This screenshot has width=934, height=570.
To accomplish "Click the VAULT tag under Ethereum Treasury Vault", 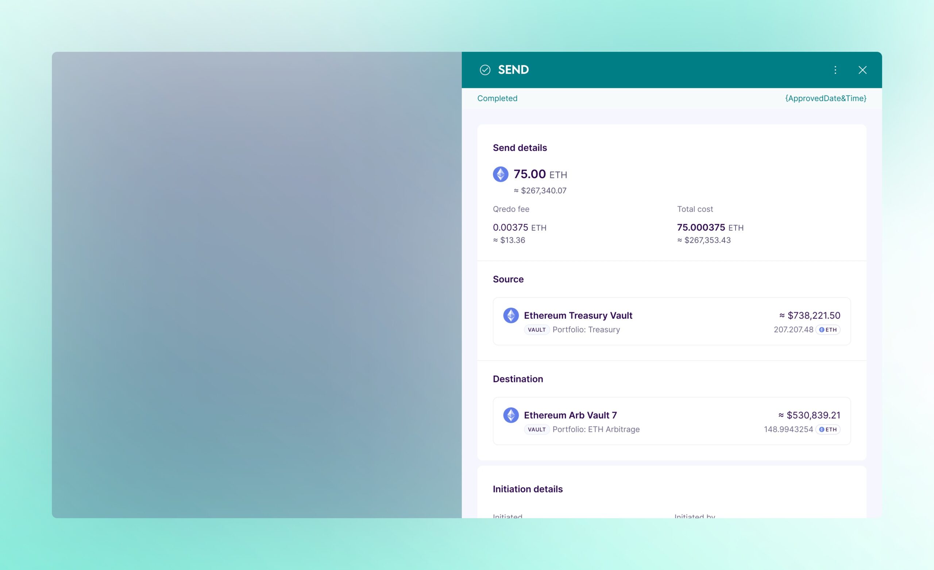I will click(537, 329).
